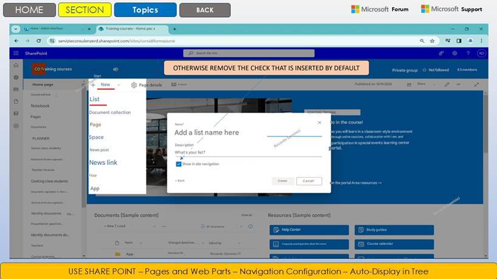The image size is (497, 279).
Task: Open the Name column header dropdown
Action: [141, 243]
